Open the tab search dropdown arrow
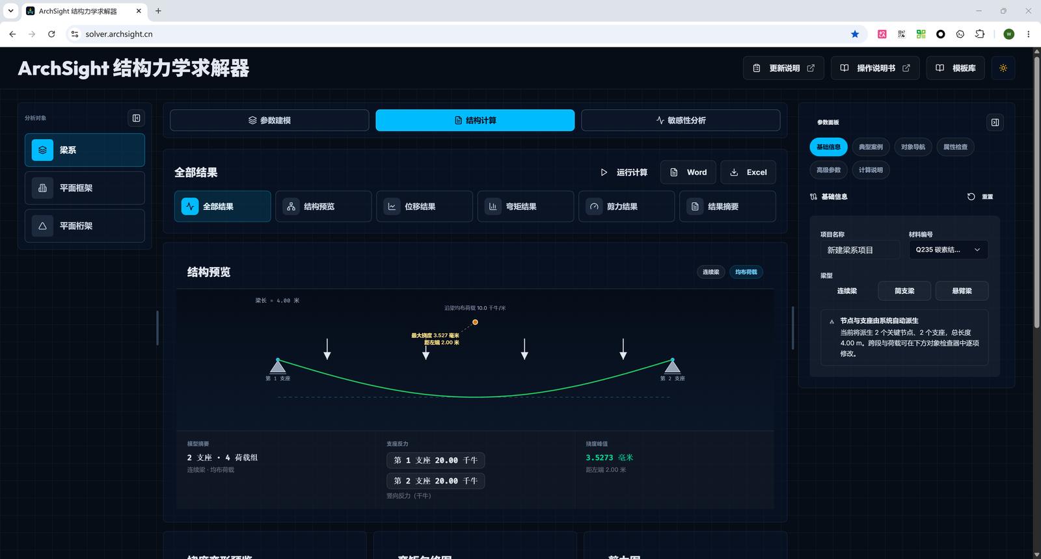The width and height of the screenshot is (1041, 559). tap(10, 11)
